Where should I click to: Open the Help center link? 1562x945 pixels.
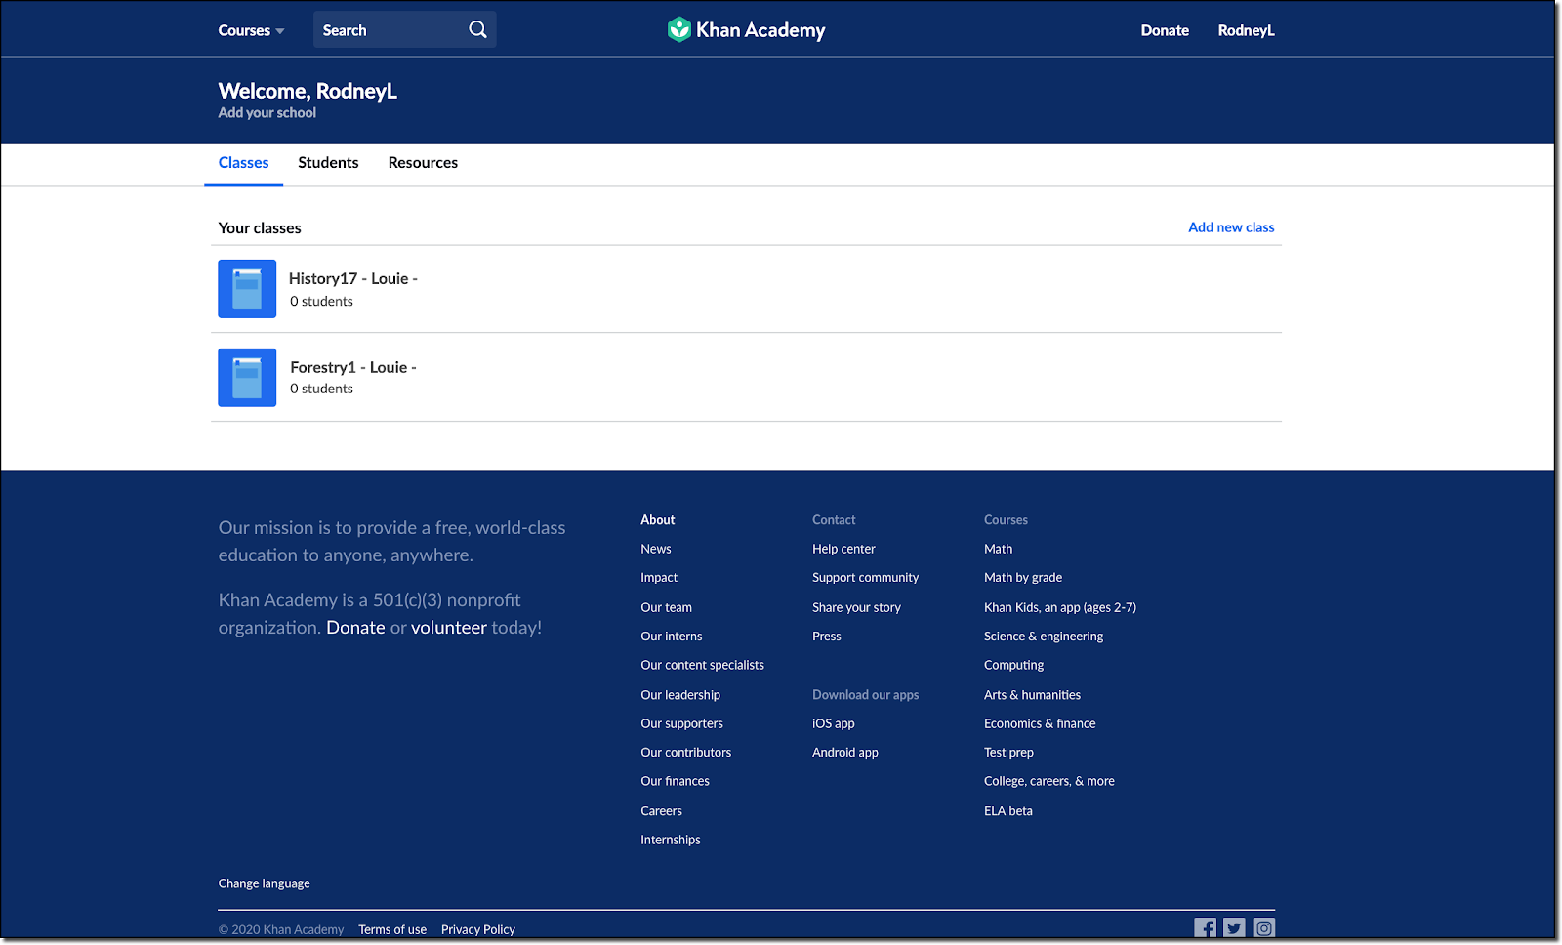pos(843,549)
